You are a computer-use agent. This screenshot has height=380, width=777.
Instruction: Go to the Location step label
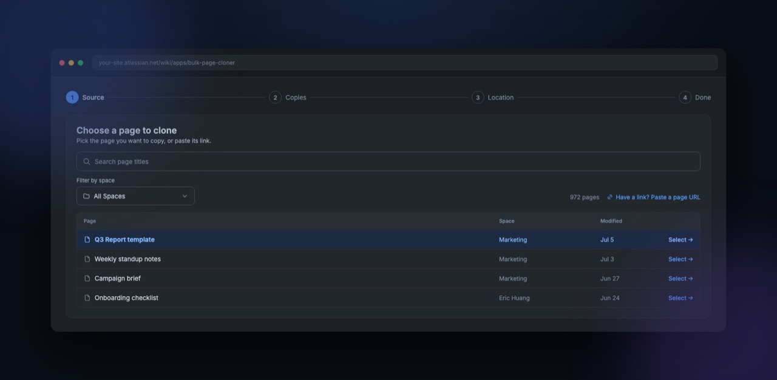click(501, 97)
